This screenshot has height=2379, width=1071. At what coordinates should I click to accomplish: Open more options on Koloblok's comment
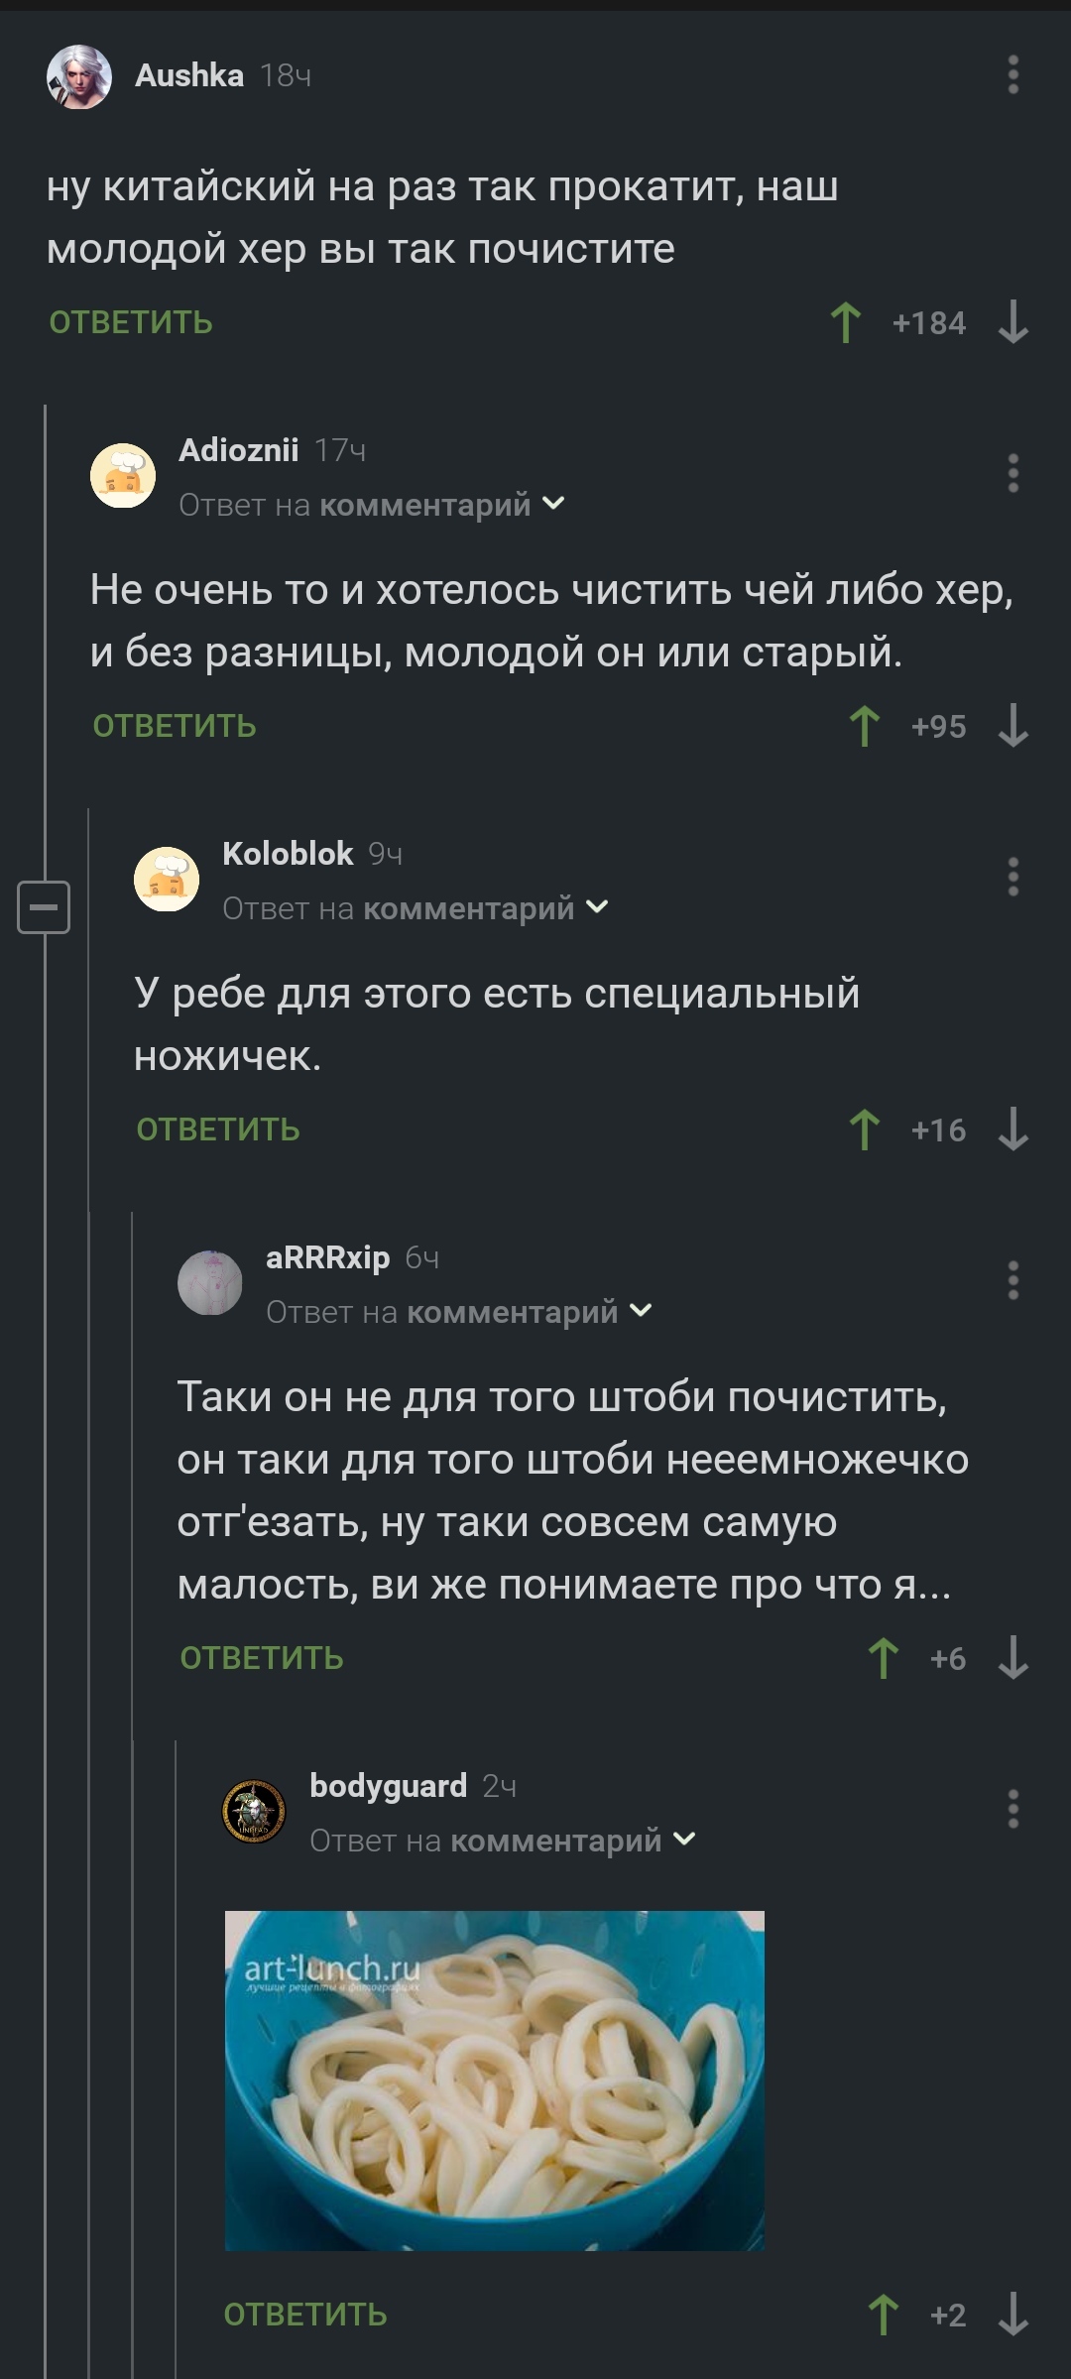1012,878
